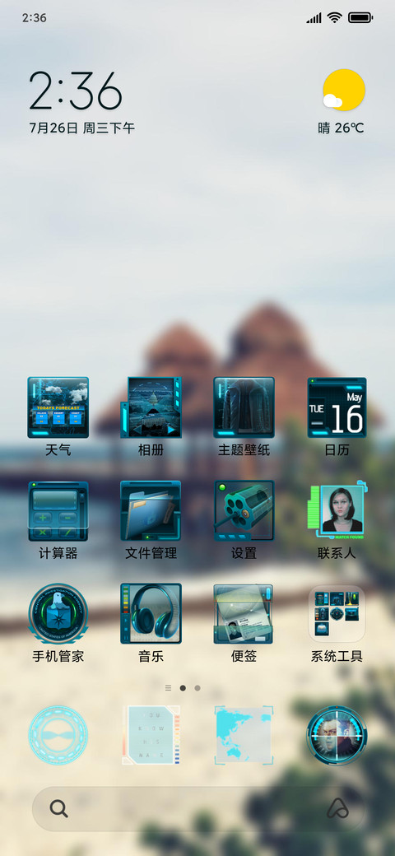The height and width of the screenshot is (856, 395).
Task: Open the 联系人 contacts app
Action: click(x=337, y=510)
